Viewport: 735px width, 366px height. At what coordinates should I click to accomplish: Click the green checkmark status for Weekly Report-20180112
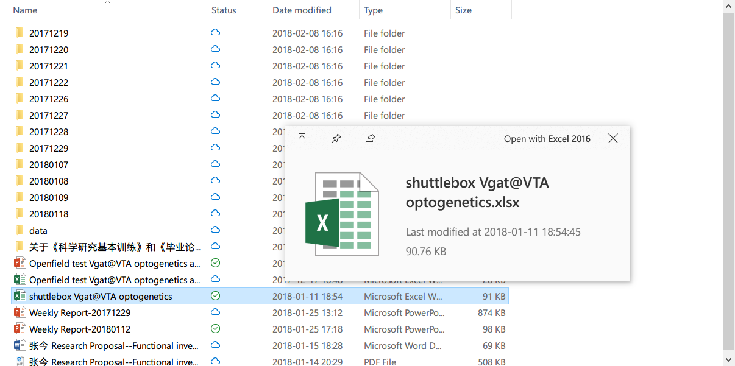[215, 328]
